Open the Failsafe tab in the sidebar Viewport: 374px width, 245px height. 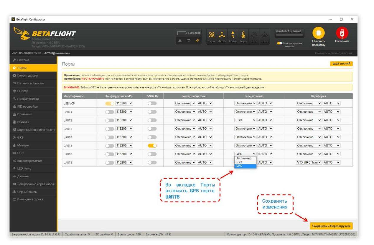point(33,91)
